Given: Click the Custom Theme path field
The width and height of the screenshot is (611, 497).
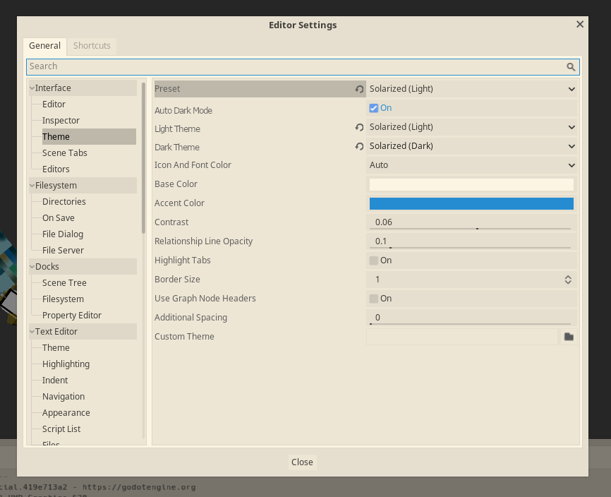Looking at the screenshot, I should 463,337.
